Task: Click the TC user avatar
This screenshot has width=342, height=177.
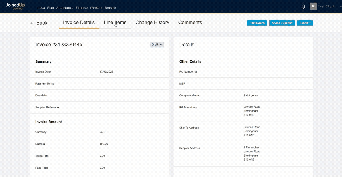Action: pos(313,6)
